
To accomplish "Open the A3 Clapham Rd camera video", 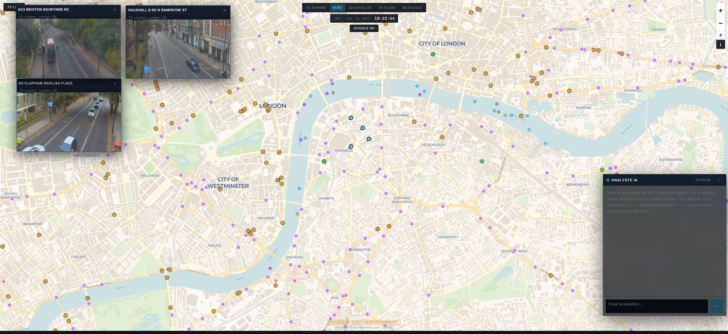I will coord(69,122).
